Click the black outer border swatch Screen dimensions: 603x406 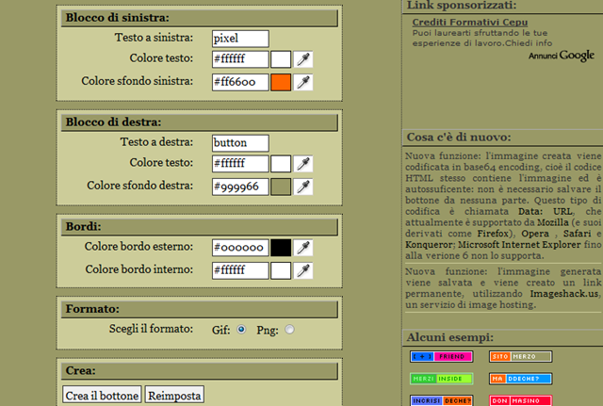pyautogui.click(x=281, y=248)
